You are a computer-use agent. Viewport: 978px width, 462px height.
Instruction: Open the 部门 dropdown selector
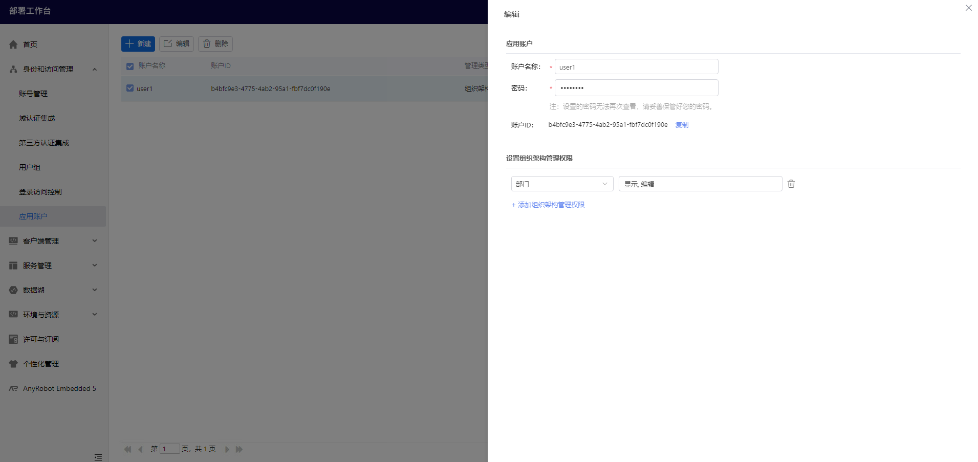(562, 184)
